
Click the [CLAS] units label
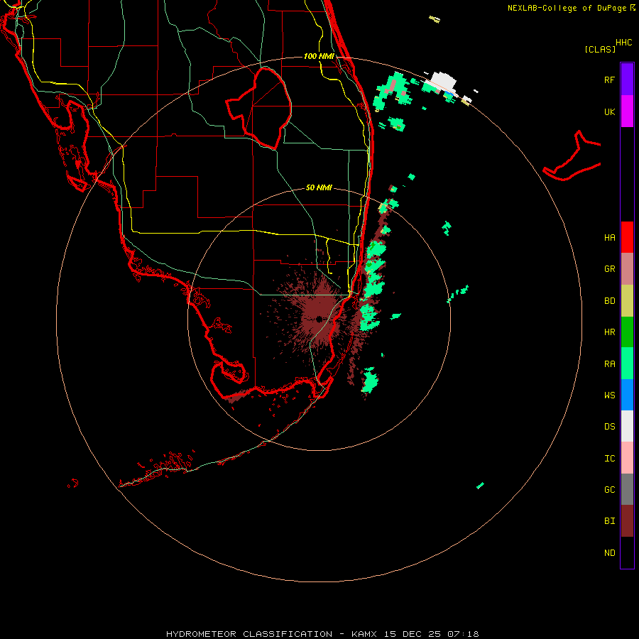click(600, 49)
